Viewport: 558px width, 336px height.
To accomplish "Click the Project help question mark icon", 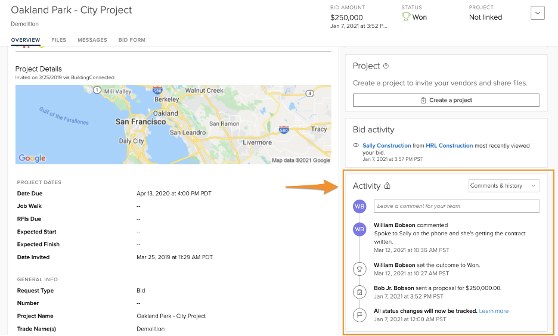I will point(386,66).
